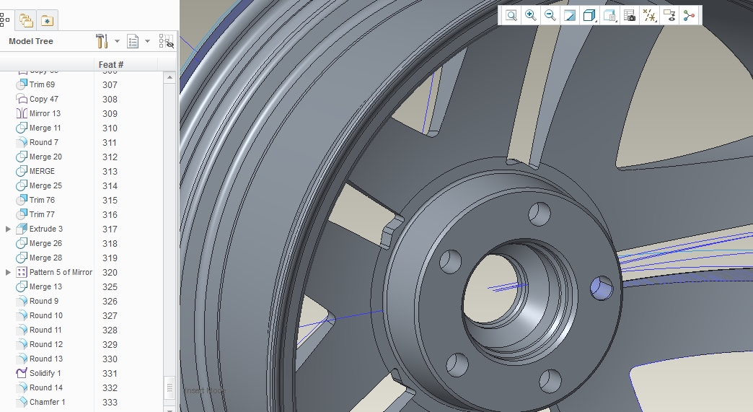This screenshot has width=753, height=412.
Task: Select Round 10 in the tree
Action: click(x=46, y=315)
